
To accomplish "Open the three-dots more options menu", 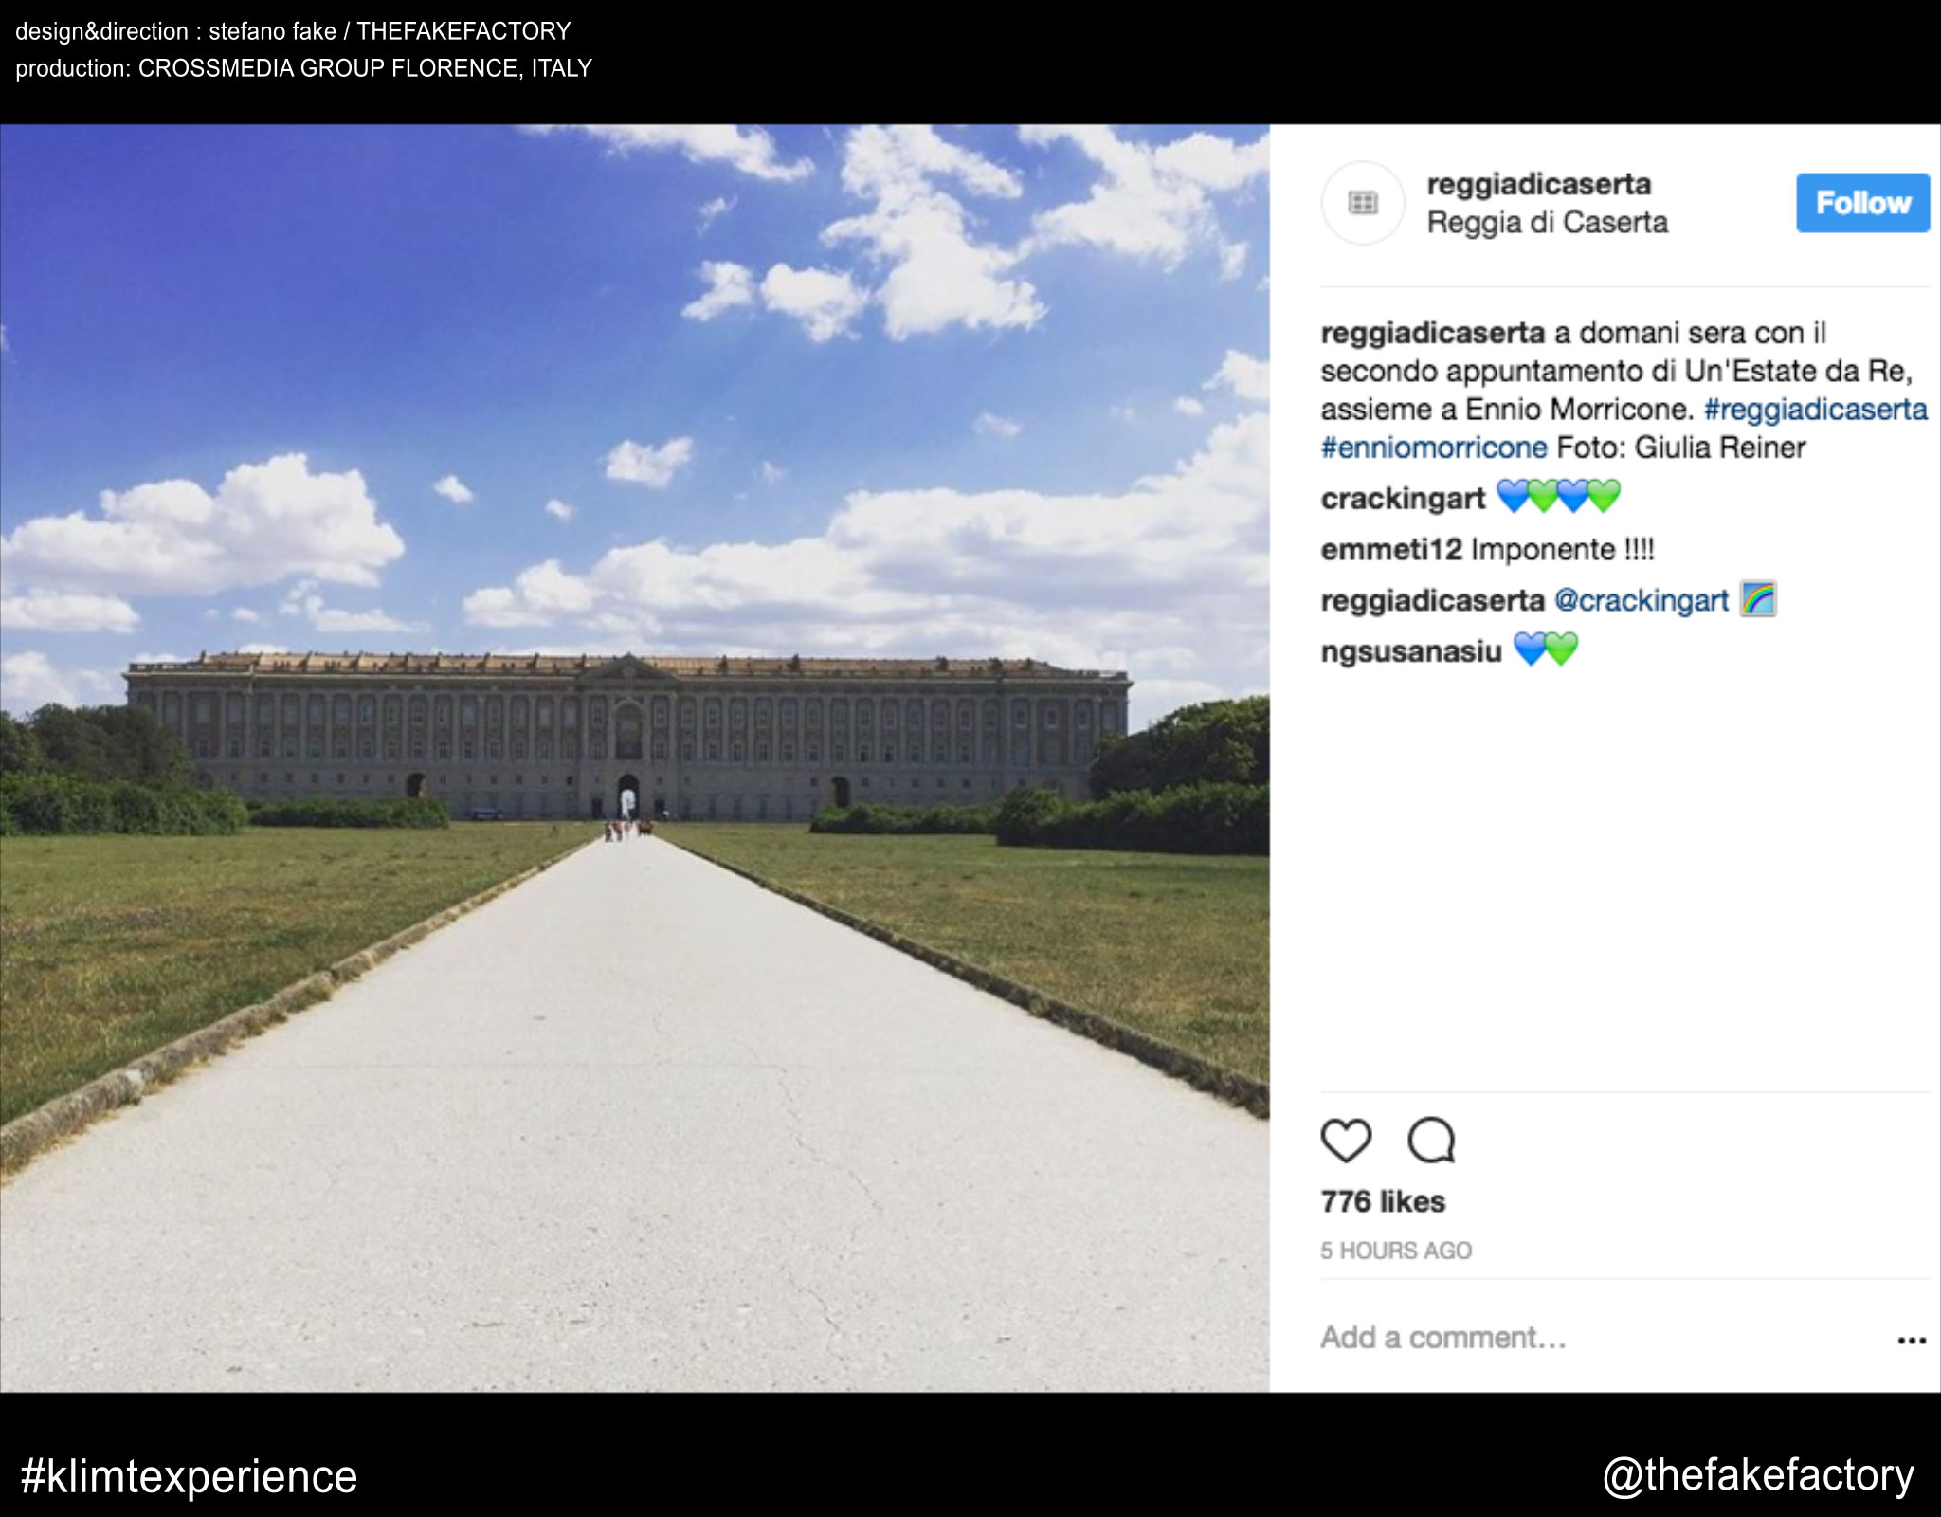I will coord(1912,1341).
